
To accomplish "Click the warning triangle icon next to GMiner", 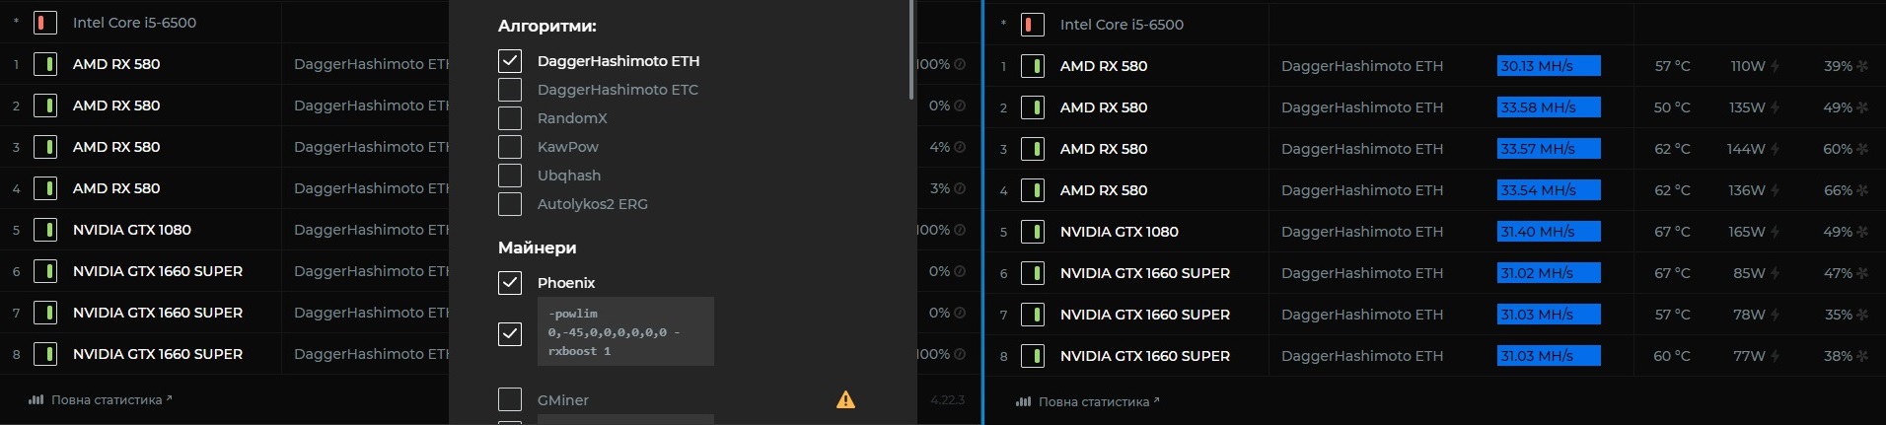I will (845, 399).
